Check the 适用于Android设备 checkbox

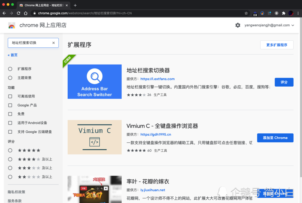tap(10, 123)
